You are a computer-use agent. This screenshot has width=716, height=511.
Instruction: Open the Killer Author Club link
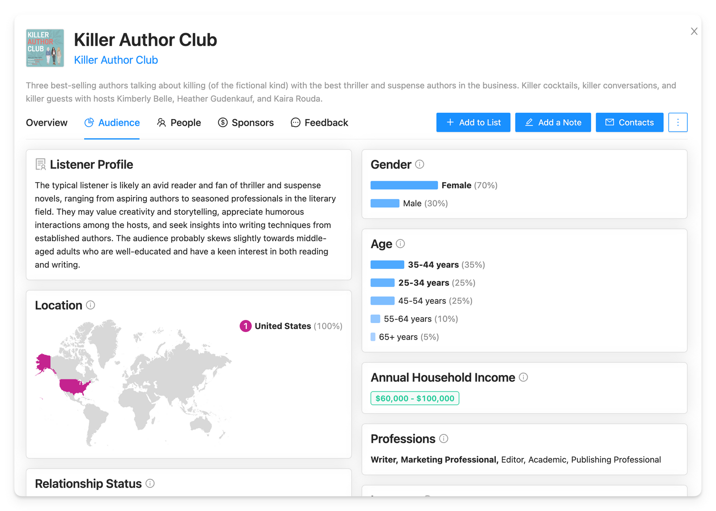(x=116, y=60)
